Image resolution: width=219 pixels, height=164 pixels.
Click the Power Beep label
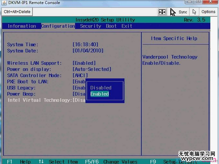coord(21,94)
